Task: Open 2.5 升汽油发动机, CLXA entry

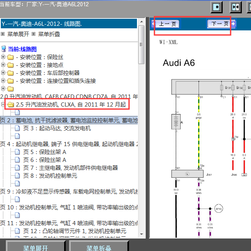Action: tap(71, 104)
